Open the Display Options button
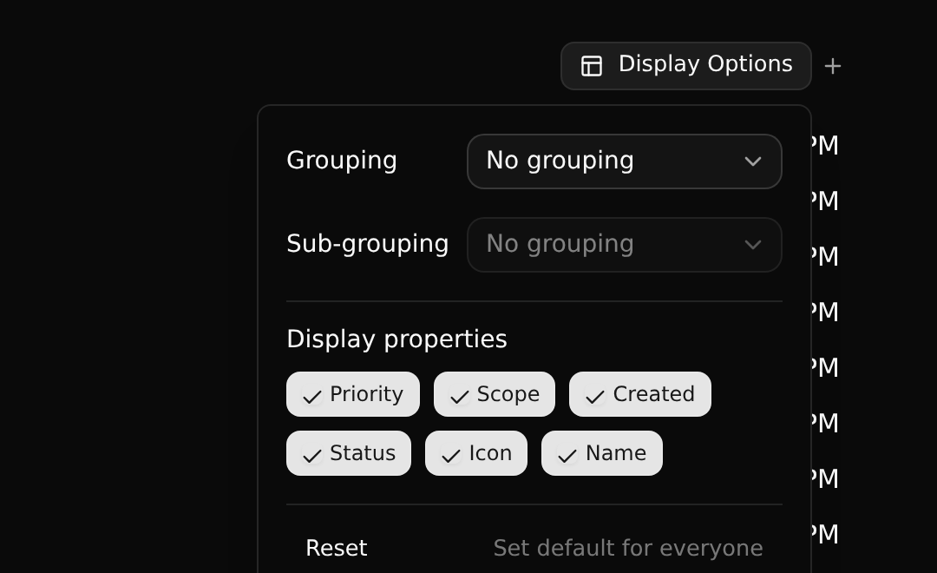The width and height of the screenshot is (937, 573). point(686,66)
